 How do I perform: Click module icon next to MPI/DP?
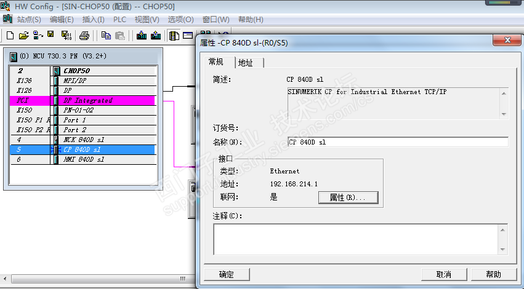coord(56,81)
